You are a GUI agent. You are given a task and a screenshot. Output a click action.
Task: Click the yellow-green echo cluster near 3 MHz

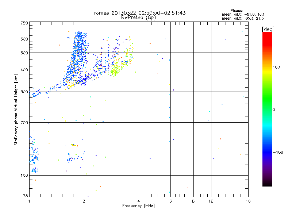(115, 69)
